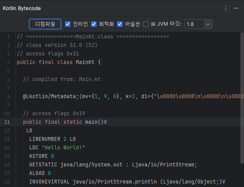This screenshot has height=187, width=244.
Task: Click line number 4 in the gutter
Action: [9, 62]
